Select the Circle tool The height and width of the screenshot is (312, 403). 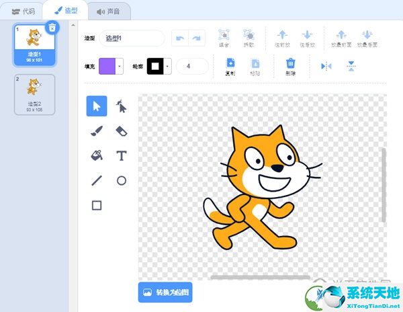[122, 181]
